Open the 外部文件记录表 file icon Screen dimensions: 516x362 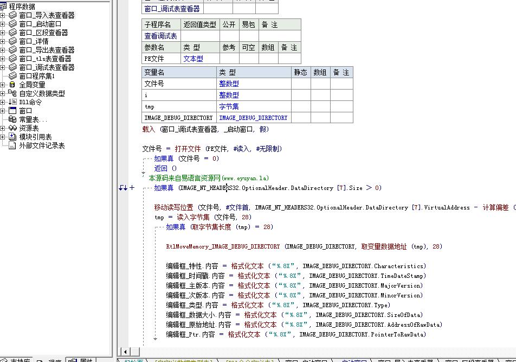(x=12, y=145)
